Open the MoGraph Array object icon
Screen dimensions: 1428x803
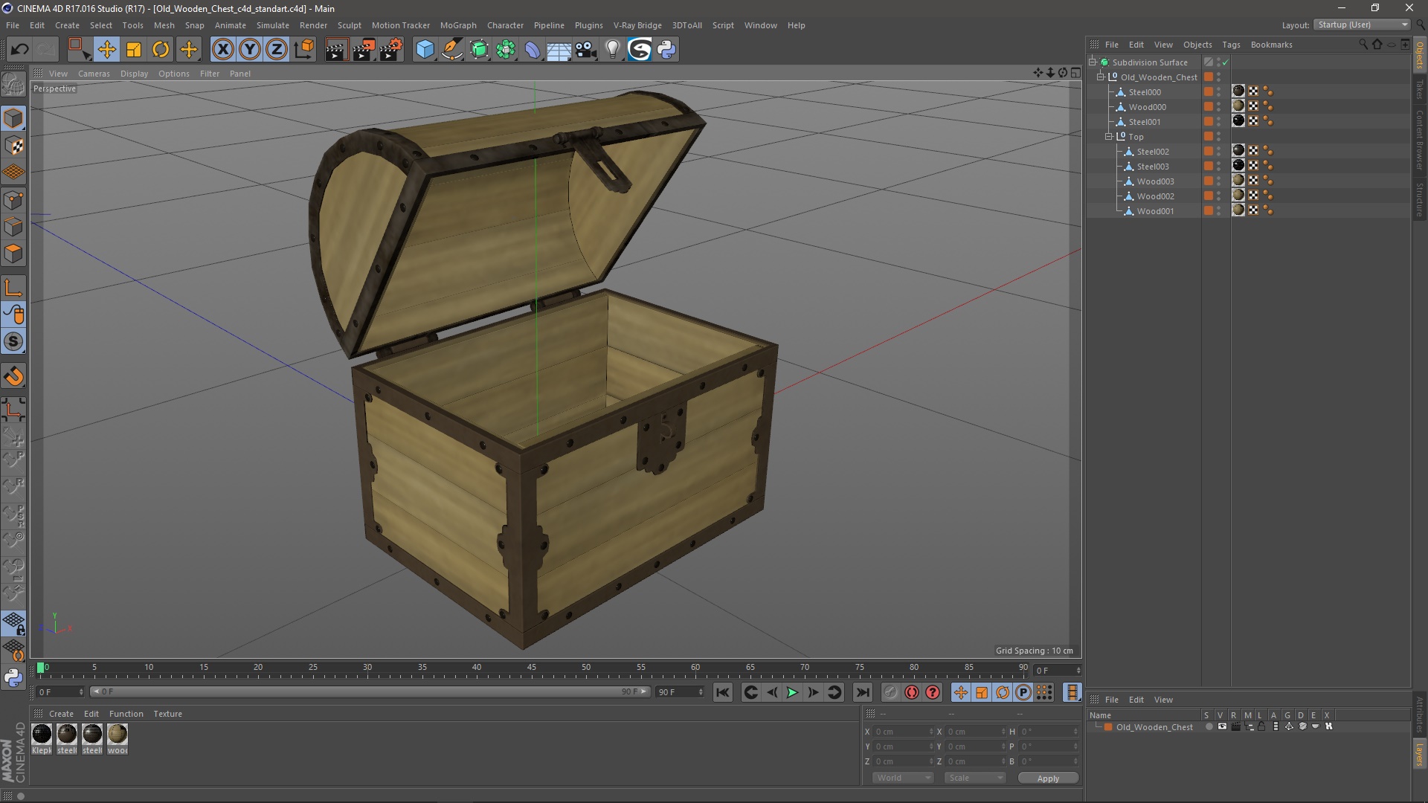pos(506,49)
